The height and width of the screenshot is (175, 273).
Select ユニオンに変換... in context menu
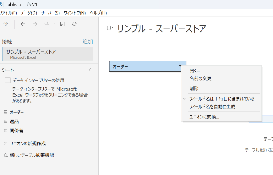click(204, 117)
